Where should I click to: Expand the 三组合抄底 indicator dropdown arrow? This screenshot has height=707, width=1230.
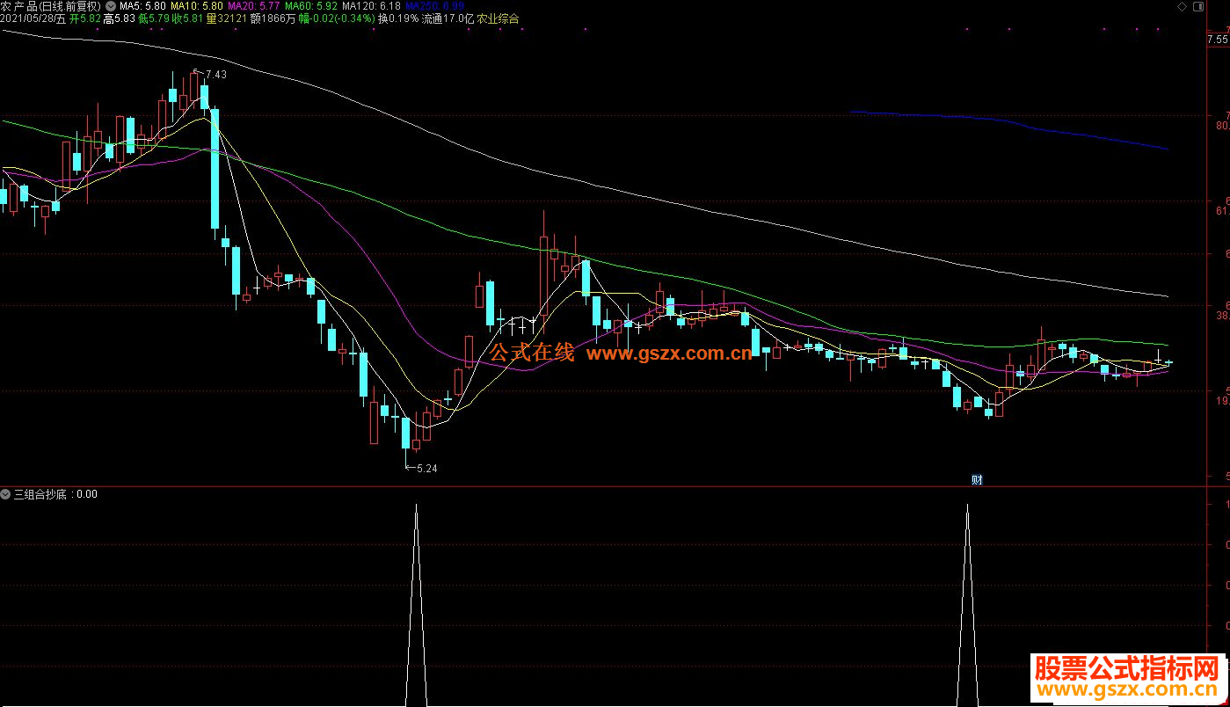[x=6, y=494]
